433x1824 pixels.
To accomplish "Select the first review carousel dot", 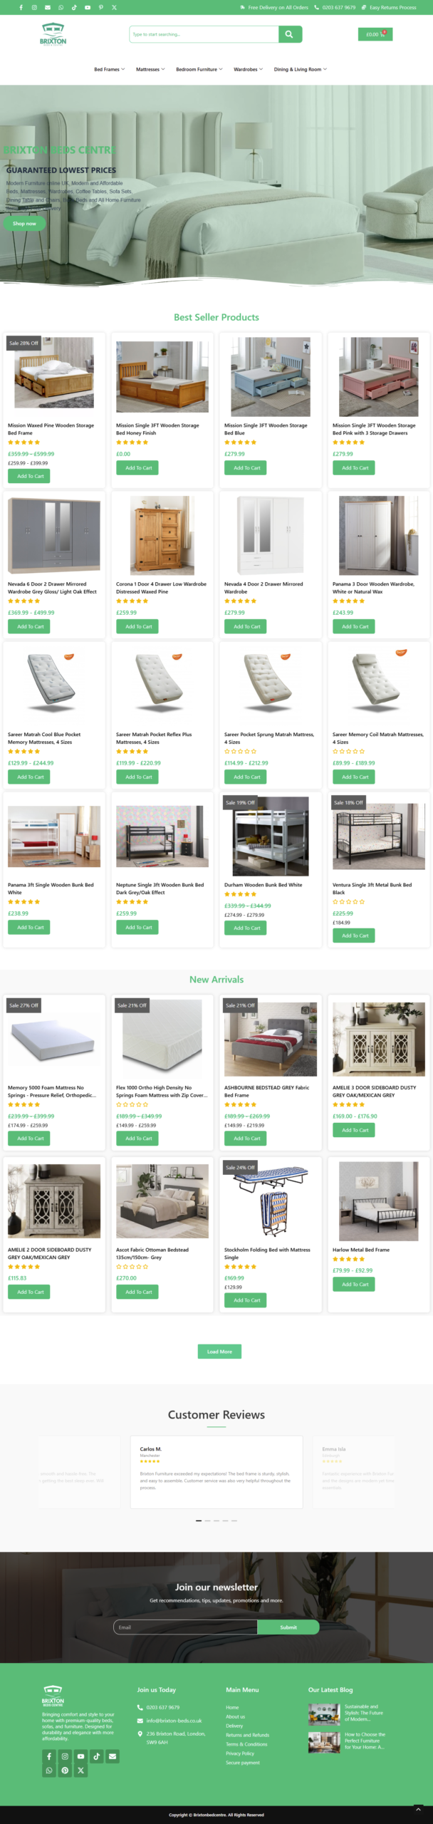I will [x=199, y=1520].
